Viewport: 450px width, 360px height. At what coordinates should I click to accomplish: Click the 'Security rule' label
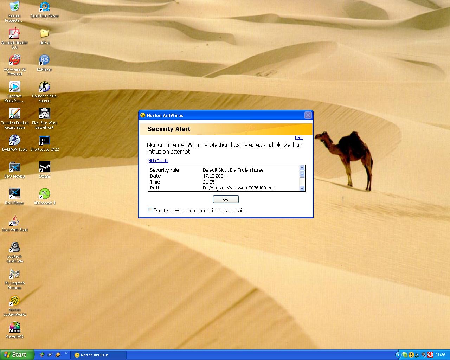click(x=164, y=170)
